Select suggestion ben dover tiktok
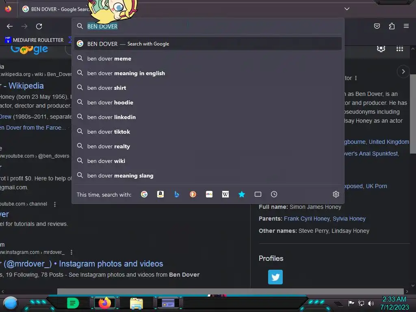This screenshot has height=312, width=416. pos(208,132)
